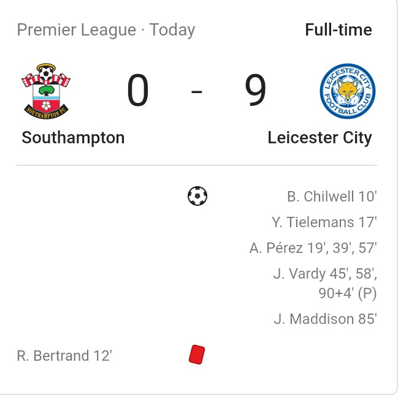The width and height of the screenshot is (398, 395).
Task: Select J. Vardy 45', 58' goal entry
Action: click(x=324, y=273)
